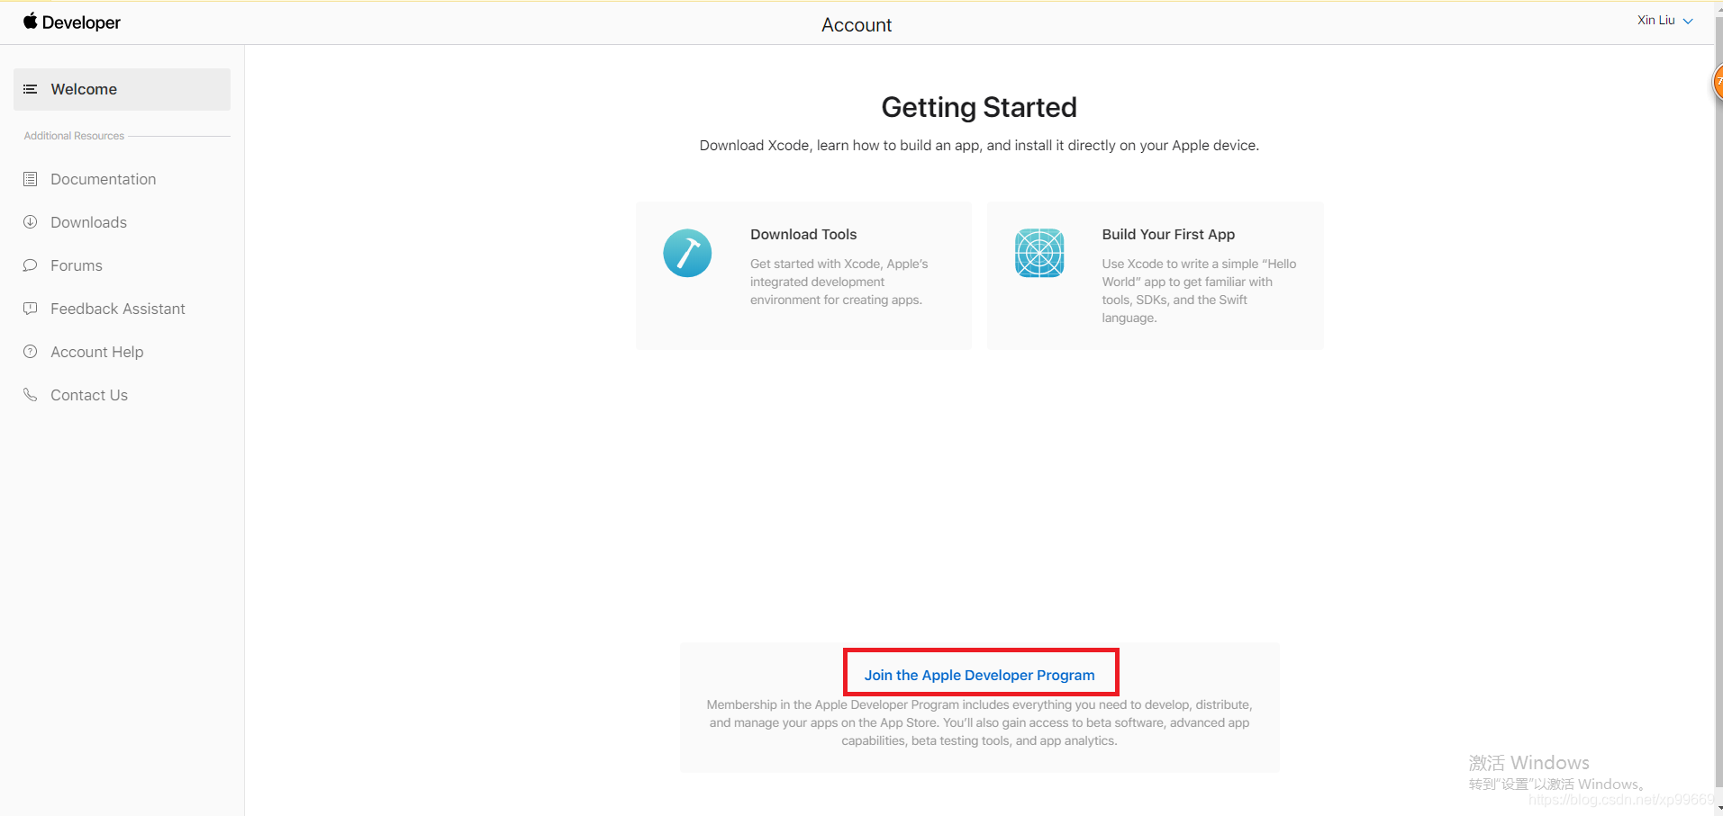Click the Forums speech bubble icon
1723x816 pixels.
[30, 265]
